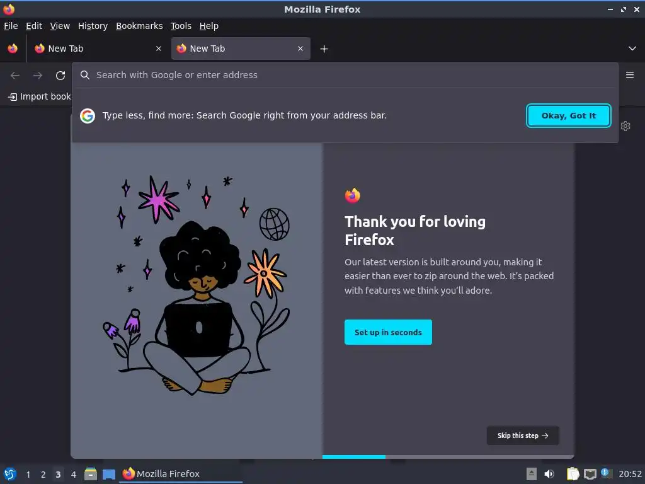Open the File menu
Image resolution: width=645 pixels, height=484 pixels.
[11, 26]
